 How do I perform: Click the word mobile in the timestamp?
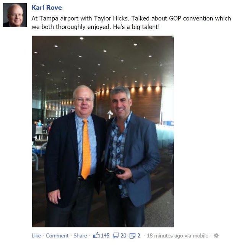201,235
